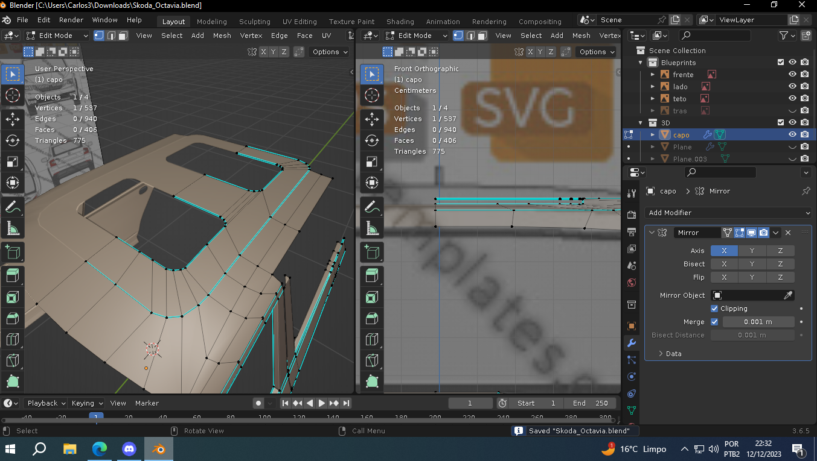Open Mesh menu in User Perspective viewport
The height and width of the screenshot is (461, 817).
pyautogui.click(x=222, y=36)
